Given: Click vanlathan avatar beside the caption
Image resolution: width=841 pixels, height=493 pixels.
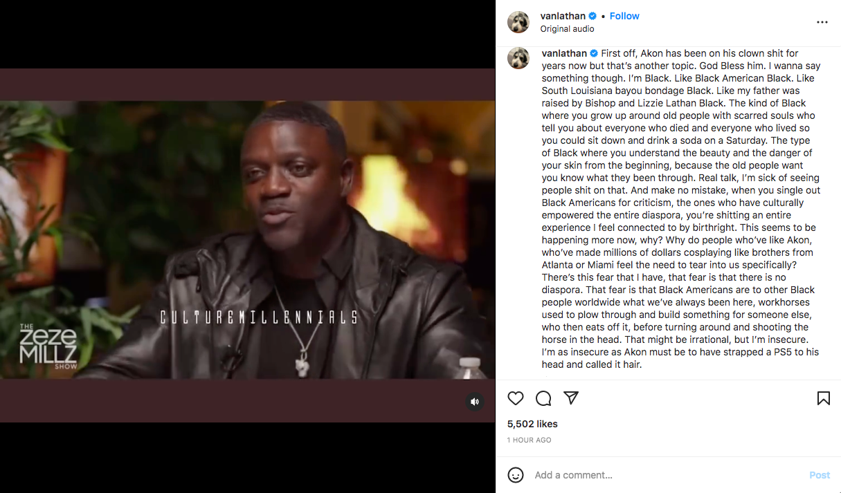Looking at the screenshot, I should 518,58.
